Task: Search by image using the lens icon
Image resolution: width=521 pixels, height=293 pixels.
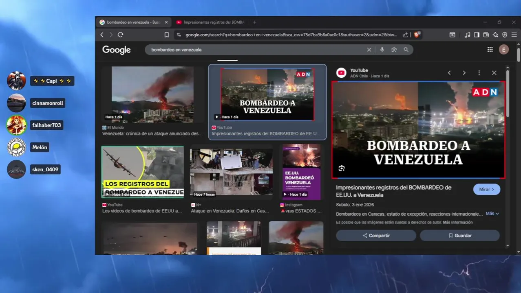Action: coord(394,50)
